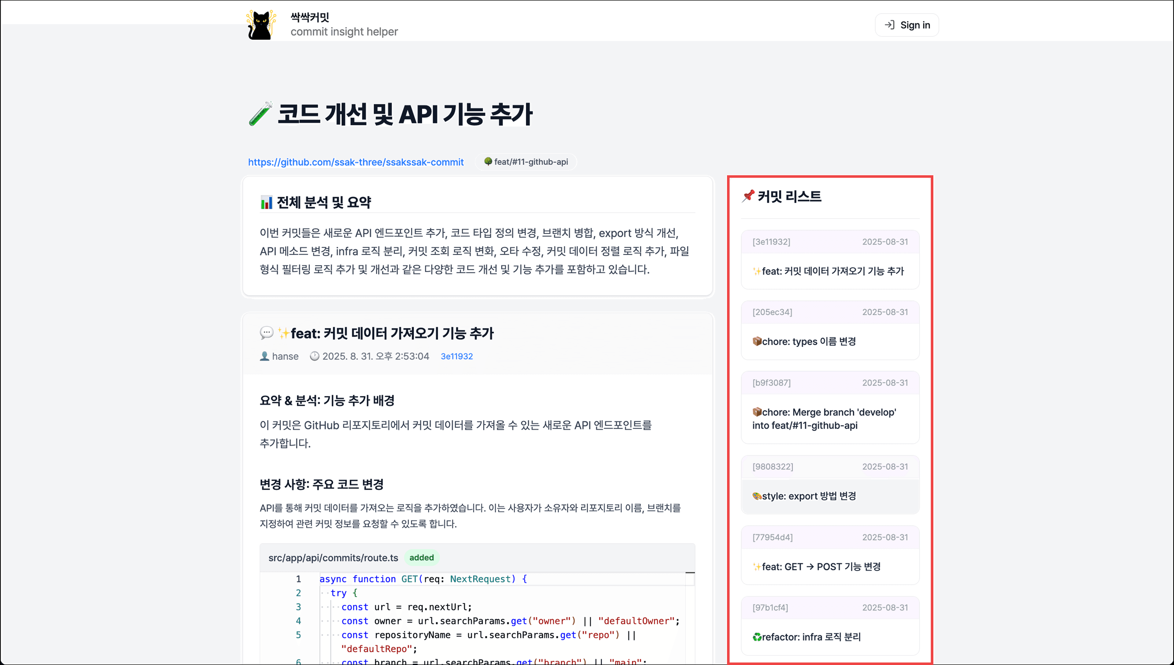Viewport: 1174px width, 665px height.
Task: Click the speech bubble icon beside the feat heading
Action: (x=266, y=333)
